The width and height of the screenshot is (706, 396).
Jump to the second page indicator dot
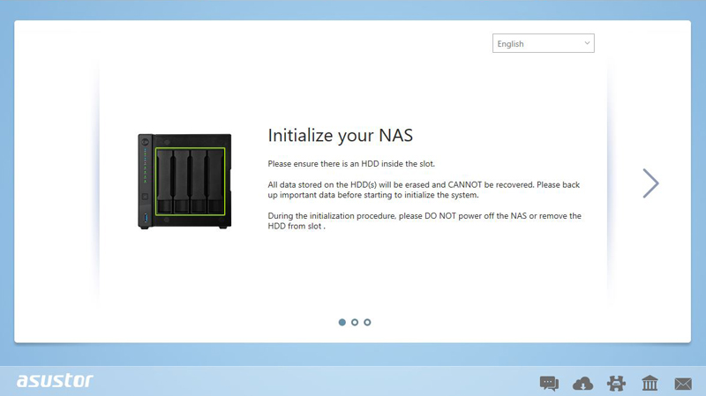point(355,322)
